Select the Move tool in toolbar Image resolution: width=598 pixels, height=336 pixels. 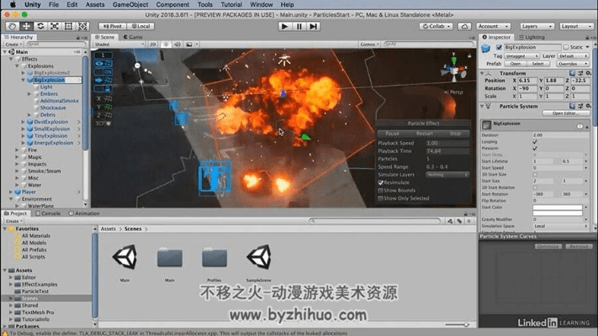pos(26,26)
